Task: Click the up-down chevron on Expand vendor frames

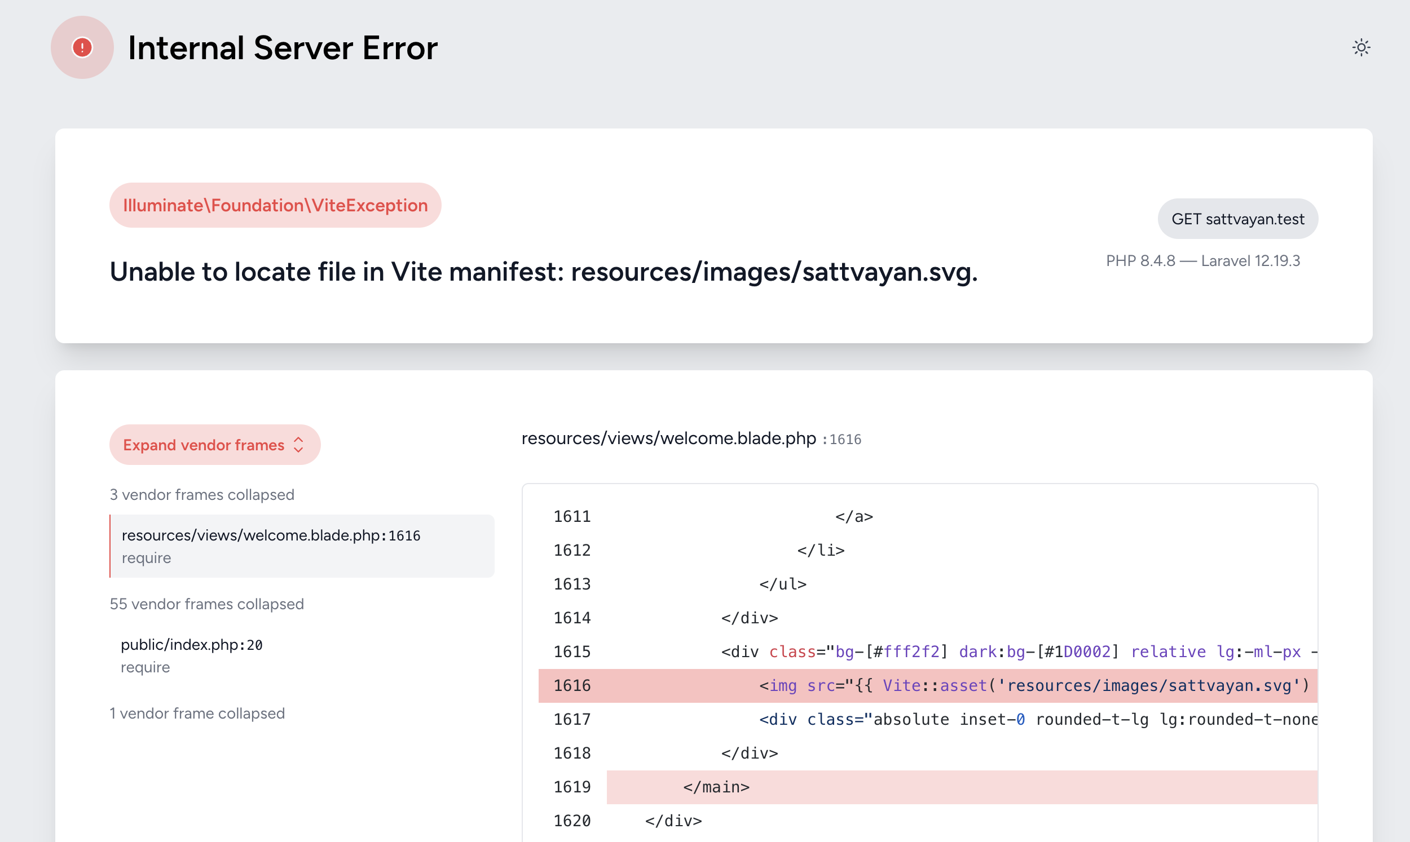Action: click(x=299, y=445)
